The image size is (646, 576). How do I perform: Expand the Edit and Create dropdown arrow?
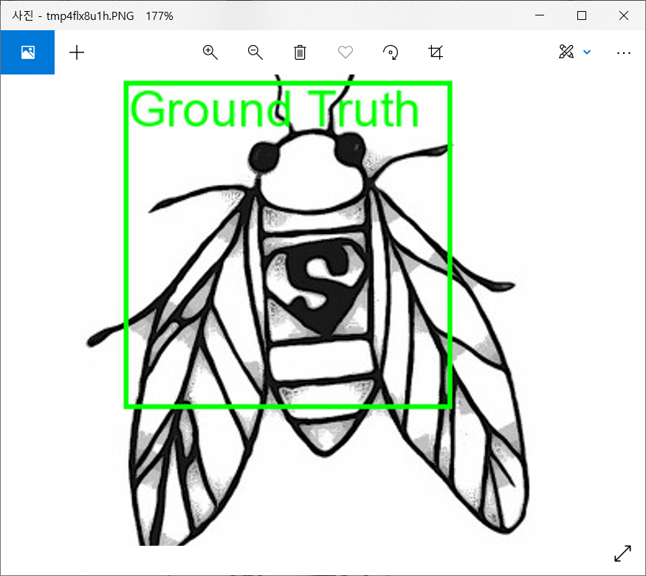click(587, 52)
